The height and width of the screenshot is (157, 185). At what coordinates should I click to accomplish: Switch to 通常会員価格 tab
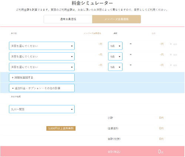coord(68,19)
